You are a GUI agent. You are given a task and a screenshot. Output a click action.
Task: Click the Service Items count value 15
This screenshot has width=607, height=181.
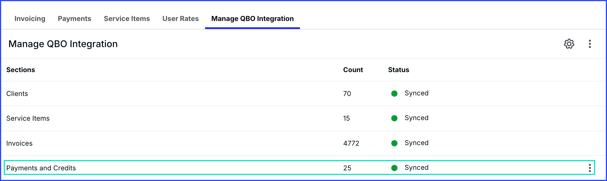point(346,118)
